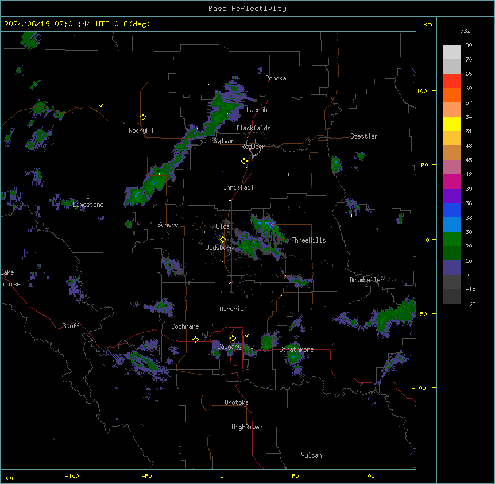Image resolution: width=495 pixels, height=484 pixels.
Task: Select the yellow swatch between 54 and 51 dBZ
Action: [451, 124]
